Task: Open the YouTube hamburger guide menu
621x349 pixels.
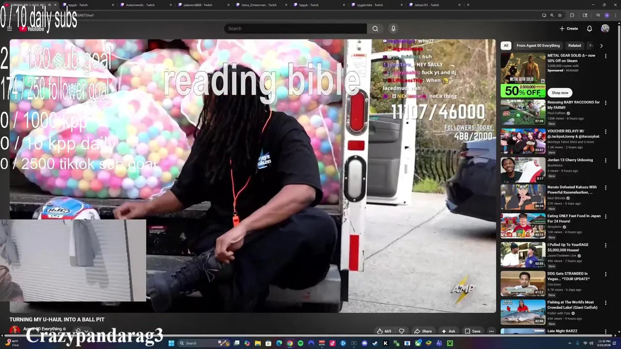Action: pyautogui.click(x=9, y=29)
